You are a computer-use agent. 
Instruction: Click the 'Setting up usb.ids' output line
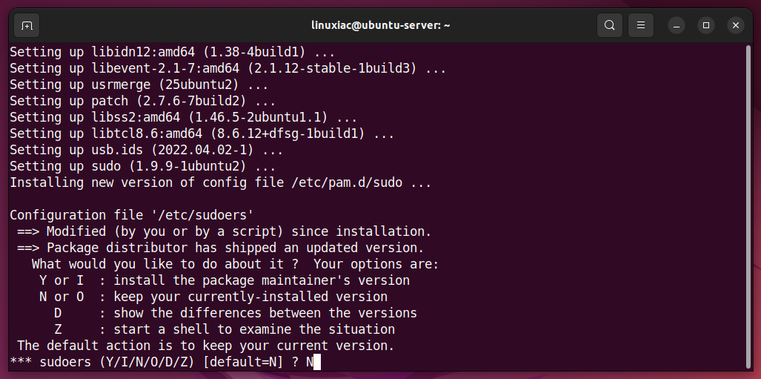point(147,150)
